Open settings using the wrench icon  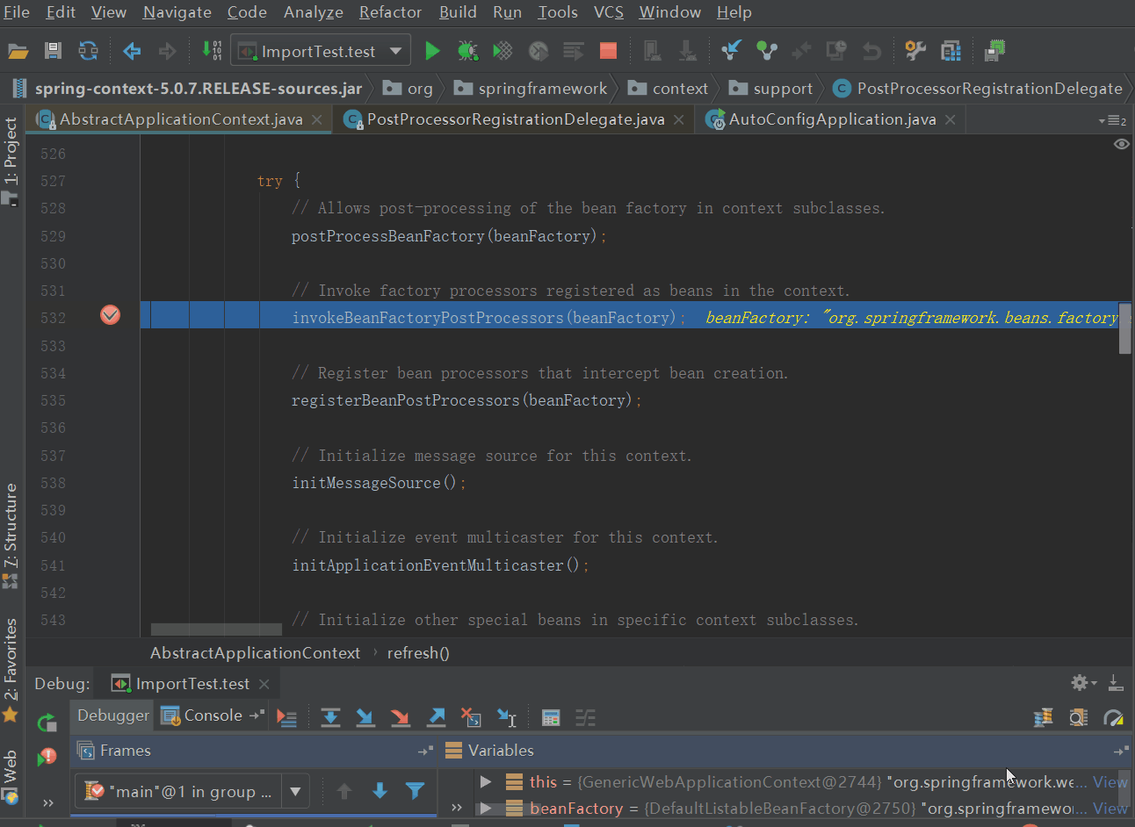coord(915,51)
